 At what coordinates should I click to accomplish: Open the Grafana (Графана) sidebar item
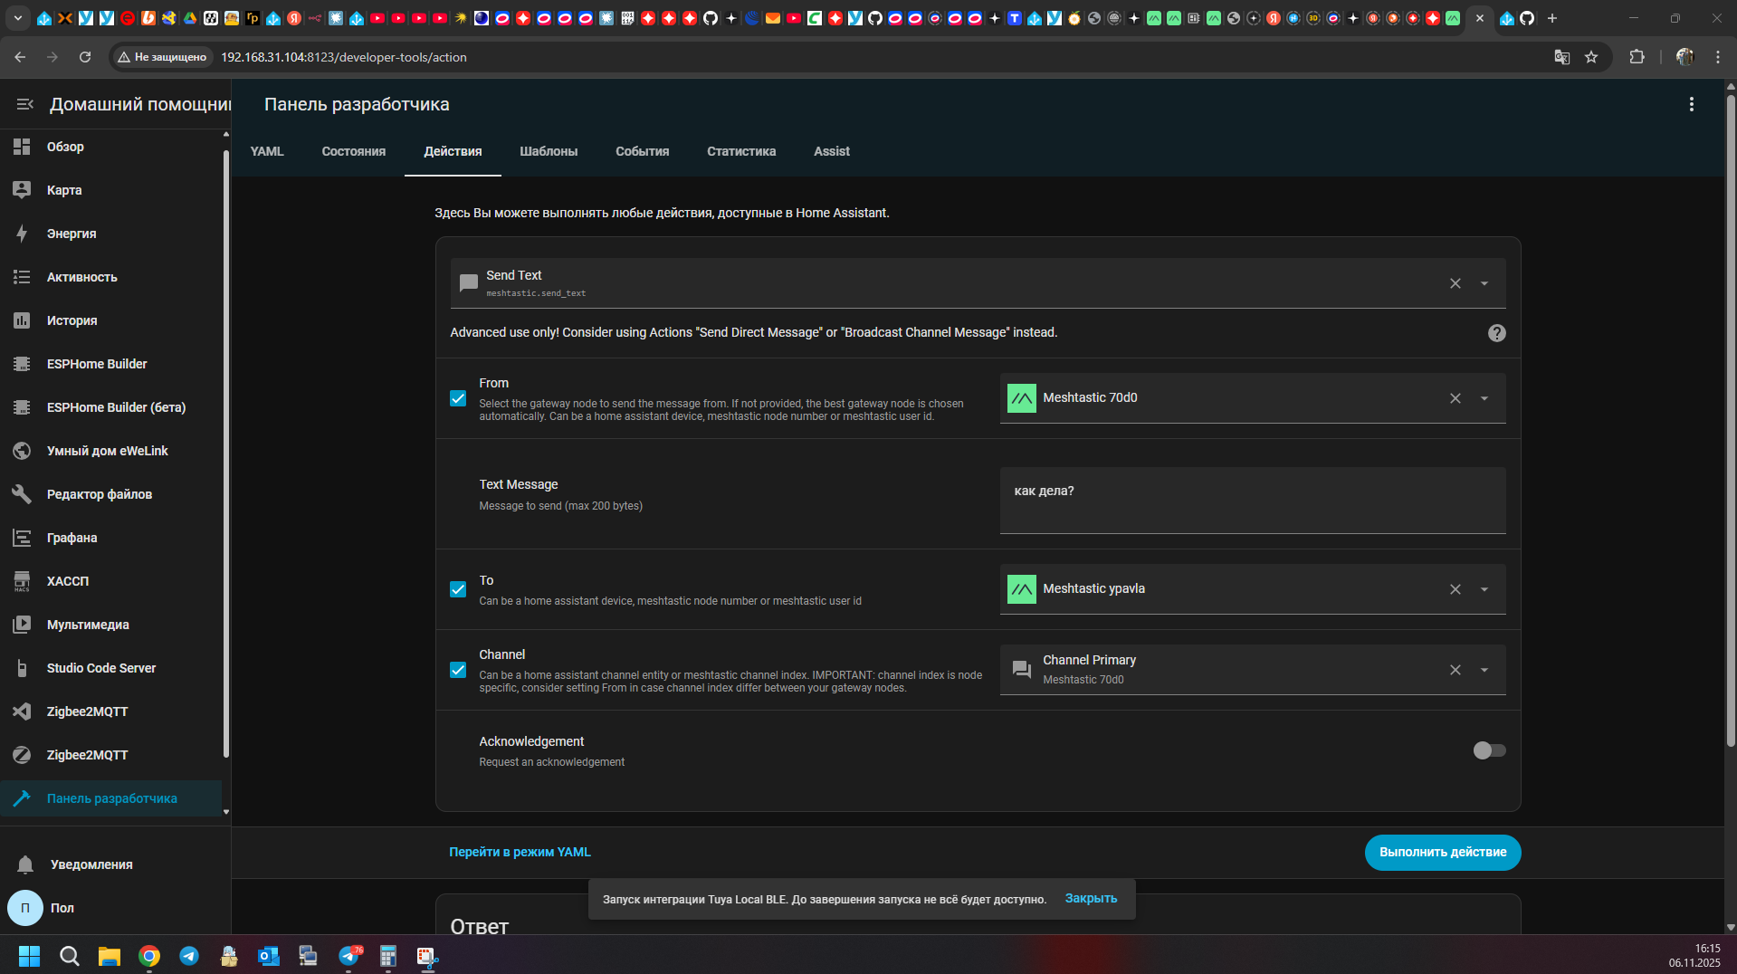pos(72,538)
